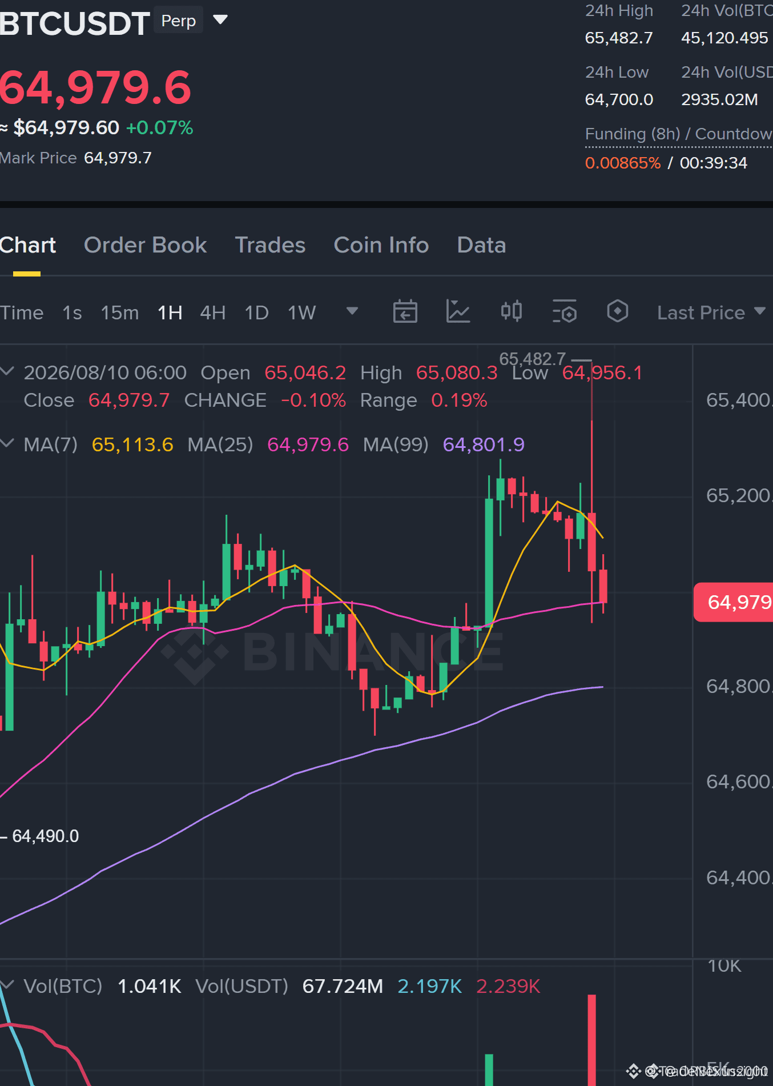Screen dimensions: 773x1086
Task: Click the CHANGE value -0.10%
Action: pos(313,400)
